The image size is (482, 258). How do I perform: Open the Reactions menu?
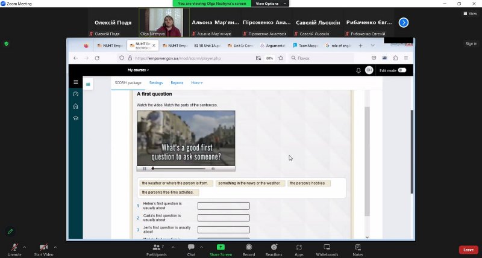click(x=274, y=250)
